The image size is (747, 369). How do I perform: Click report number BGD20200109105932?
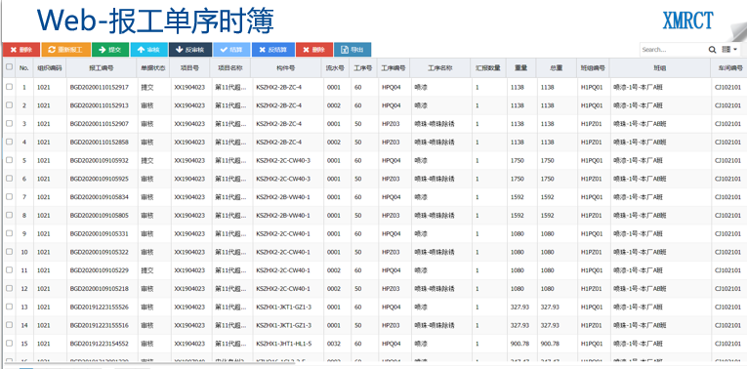coord(99,160)
